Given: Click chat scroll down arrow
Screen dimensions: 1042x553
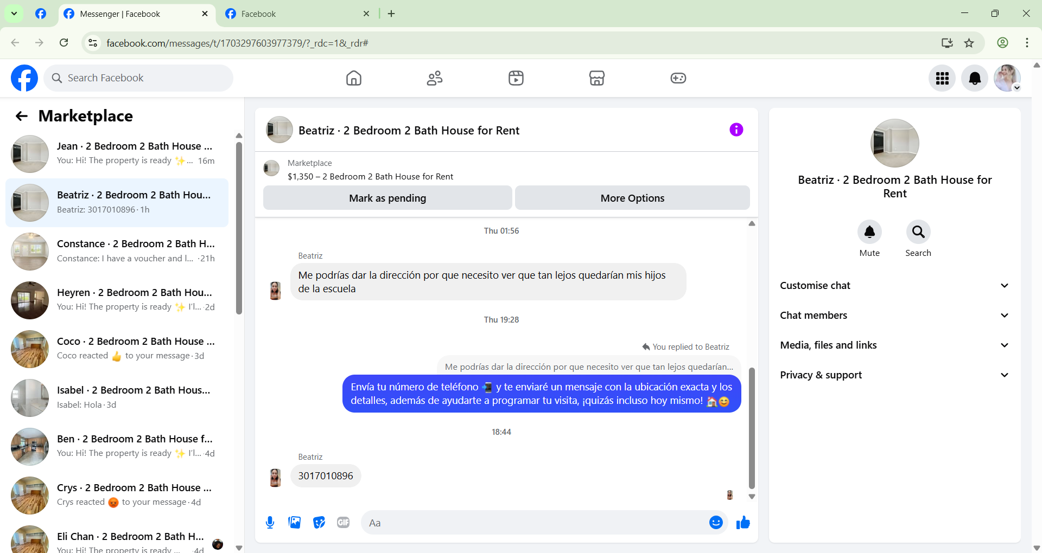Looking at the screenshot, I should 752,497.
